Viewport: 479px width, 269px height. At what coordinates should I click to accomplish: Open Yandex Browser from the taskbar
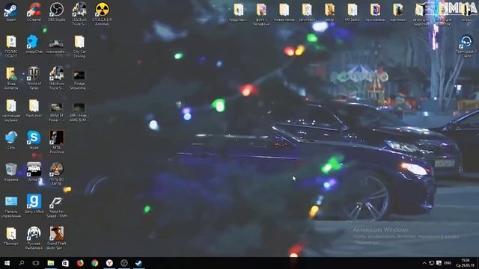109,263
